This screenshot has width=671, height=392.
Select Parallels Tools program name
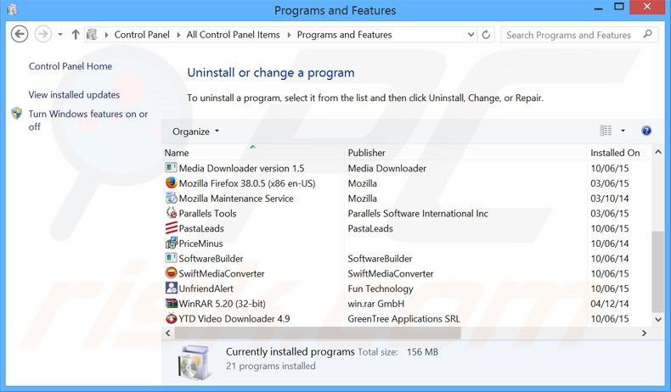pos(207,213)
